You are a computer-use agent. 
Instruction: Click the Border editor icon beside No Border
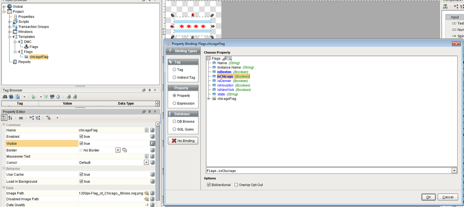(x=125, y=150)
